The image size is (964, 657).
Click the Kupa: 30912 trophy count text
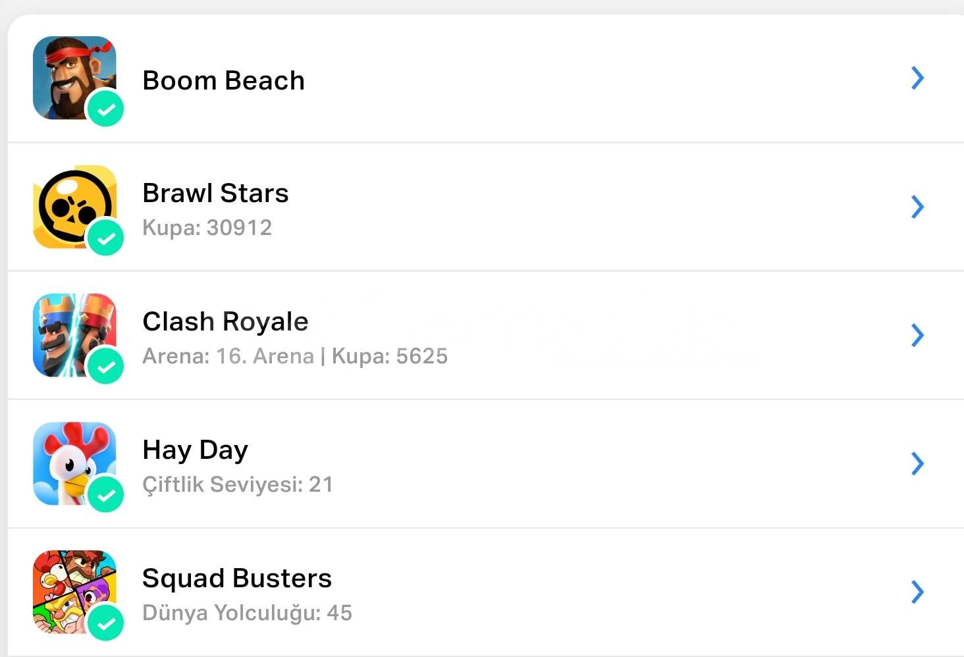(x=207, y=228)
